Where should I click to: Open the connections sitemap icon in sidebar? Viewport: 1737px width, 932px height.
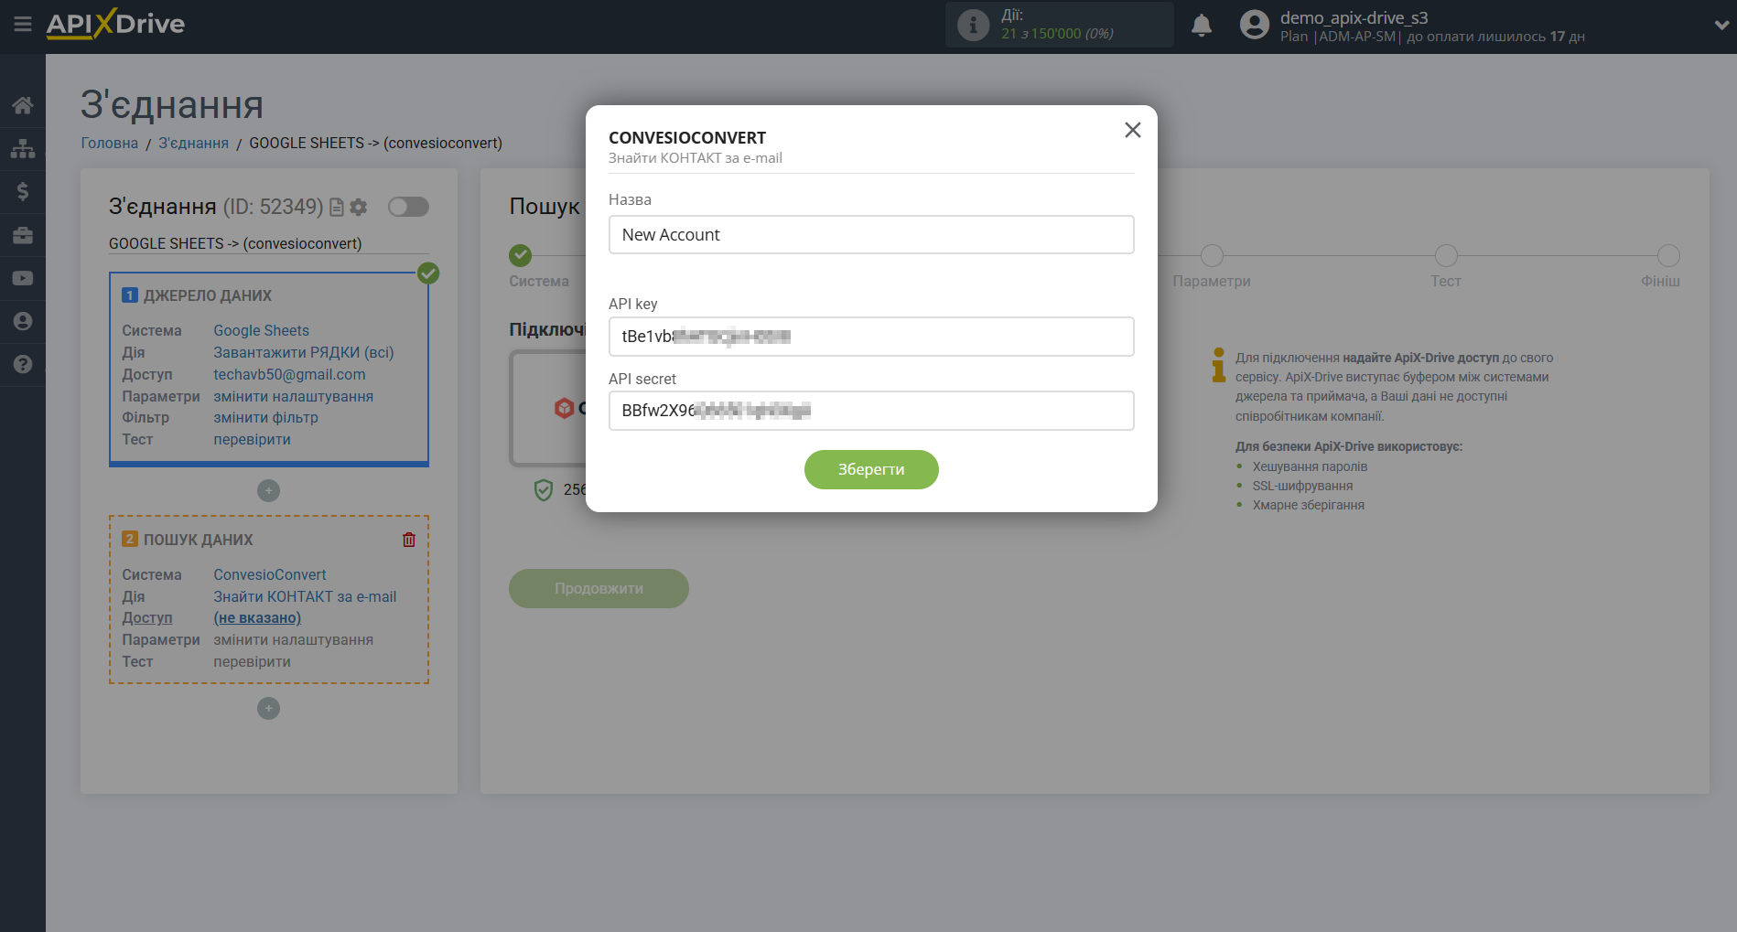(x=23, y=148)
